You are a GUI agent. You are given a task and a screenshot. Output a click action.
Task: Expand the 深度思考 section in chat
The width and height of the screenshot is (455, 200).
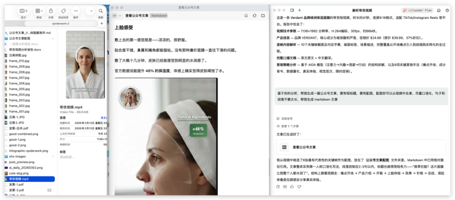click(x=285, y=118)
